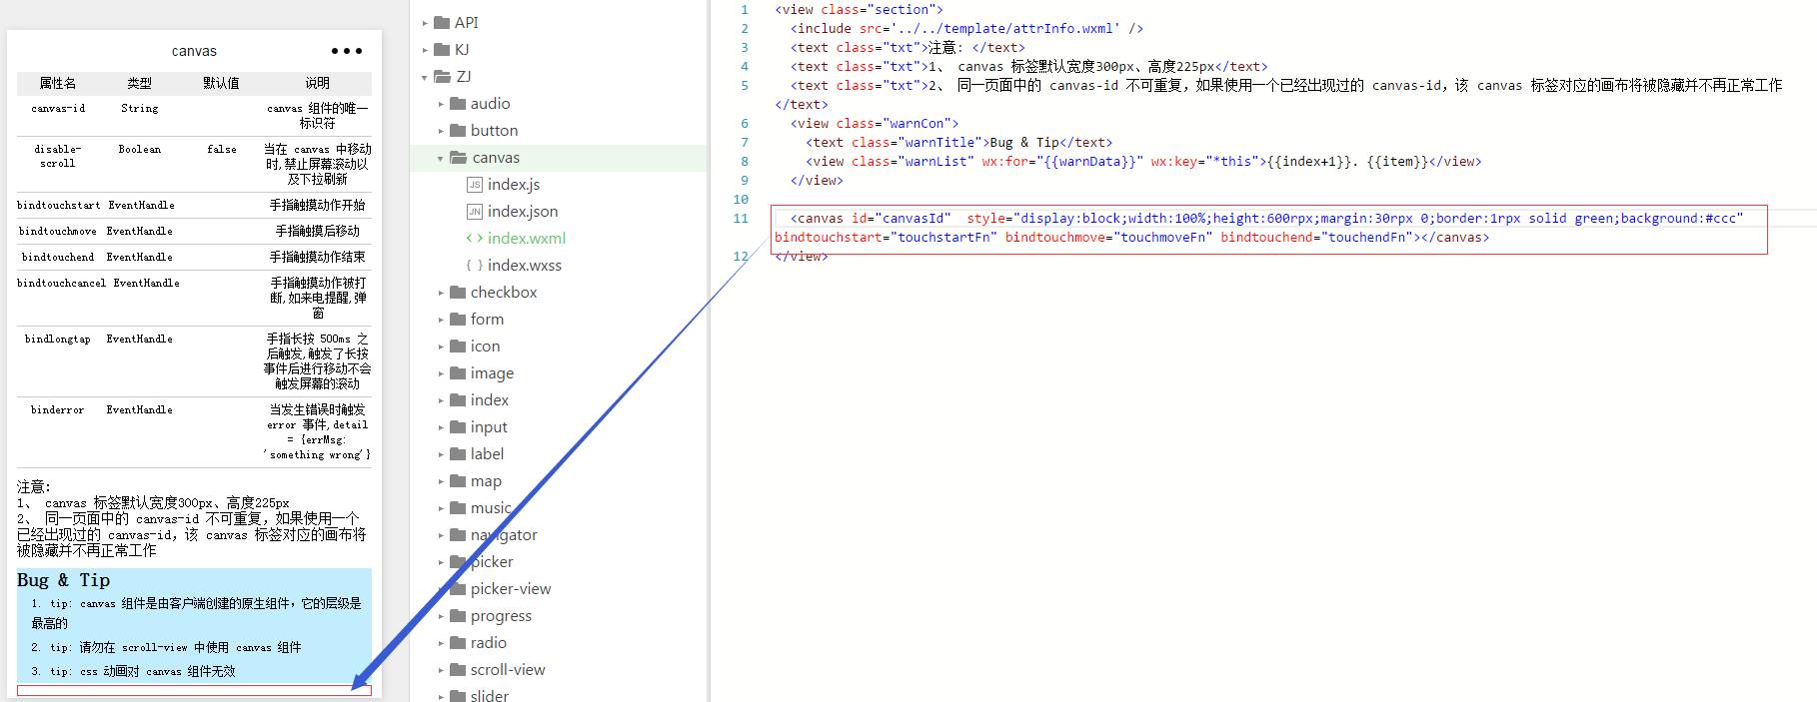Click the scroll-view folder icon
The image size is (1817, 702).
(x=458, y=669)
